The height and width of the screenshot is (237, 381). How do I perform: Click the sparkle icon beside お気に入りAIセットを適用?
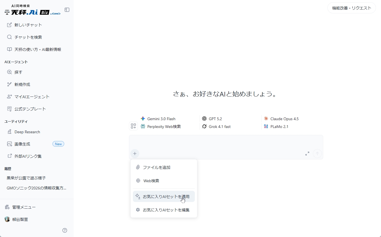(138, 196)
